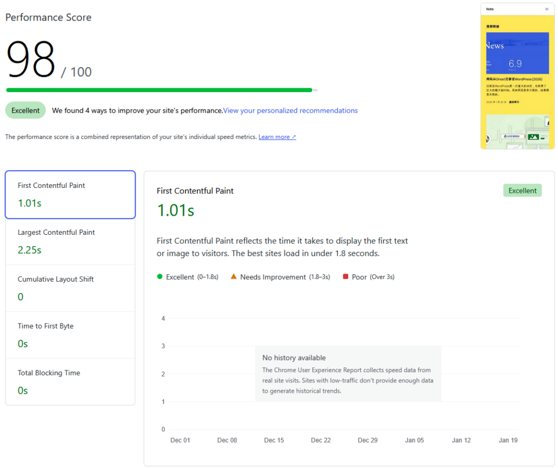Click the hamburger menu icon in site preview
Viewport: 558px width, 469px height.
click(x=547, y=9)
